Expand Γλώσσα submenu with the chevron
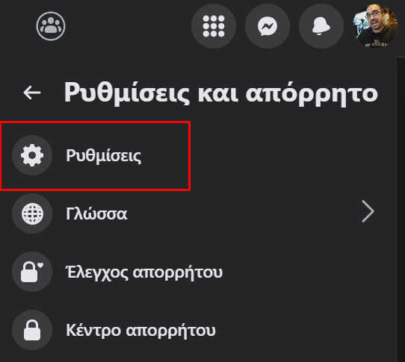This screenshot has height=362, width=405. [368, 211]
